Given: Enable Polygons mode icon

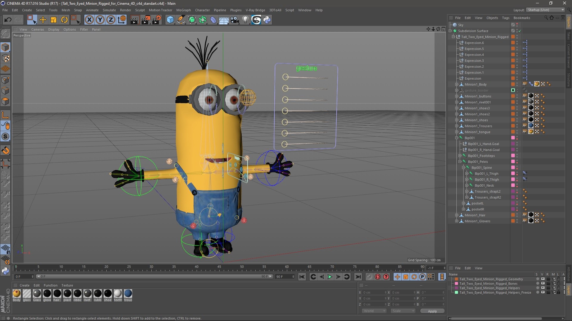Looking at the screenshot, I should tap(5, 101).
